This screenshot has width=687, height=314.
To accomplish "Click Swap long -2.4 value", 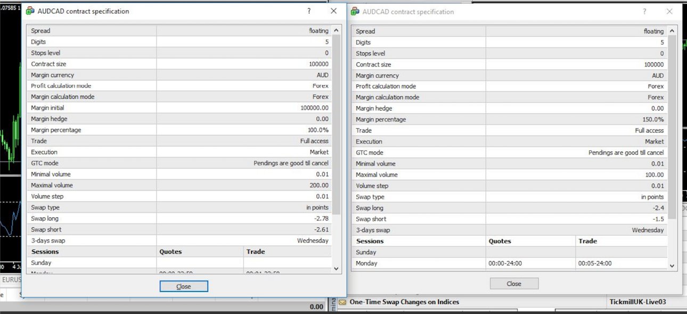I will pos(658,208).
